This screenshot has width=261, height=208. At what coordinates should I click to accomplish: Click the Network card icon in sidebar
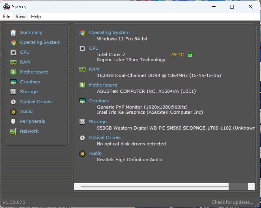[x=13, y=132]
